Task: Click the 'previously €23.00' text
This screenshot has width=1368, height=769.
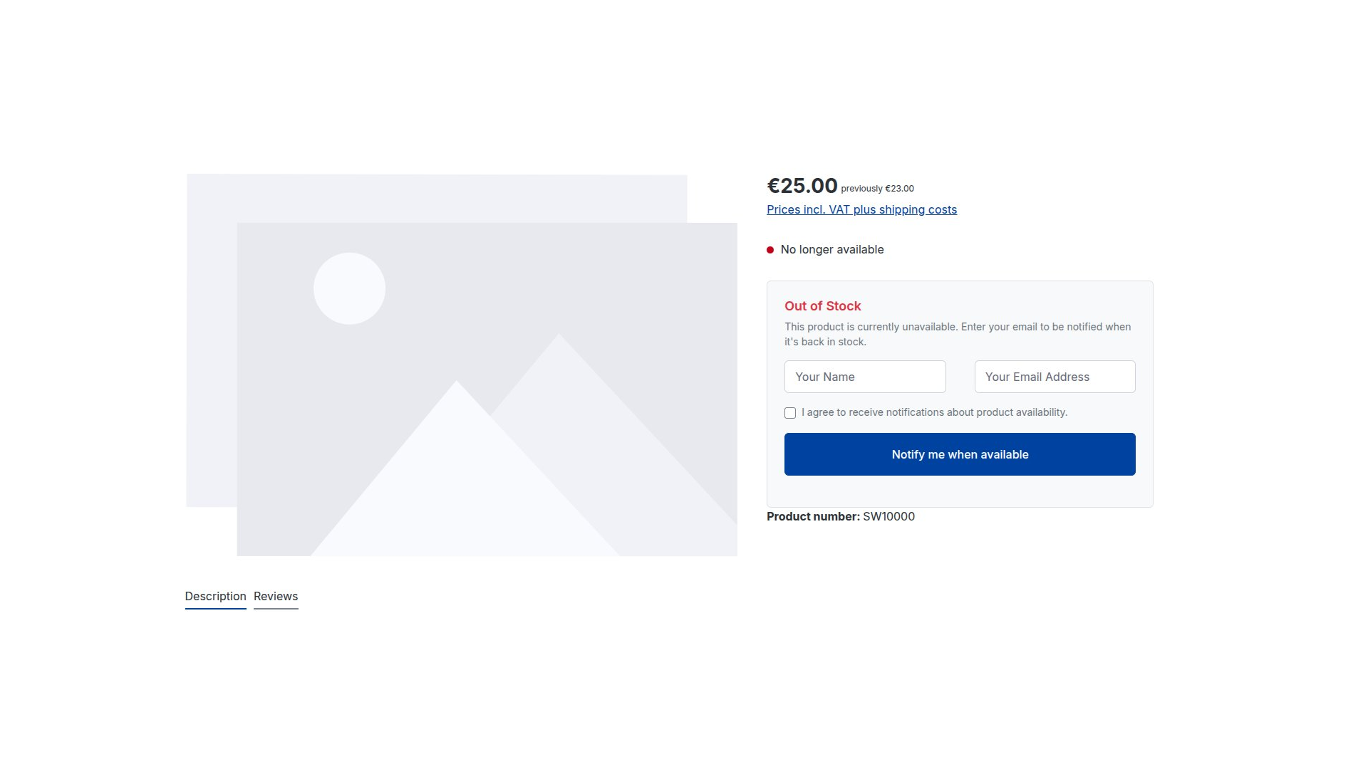Action: pyautogui.click(x=877, y=189)
